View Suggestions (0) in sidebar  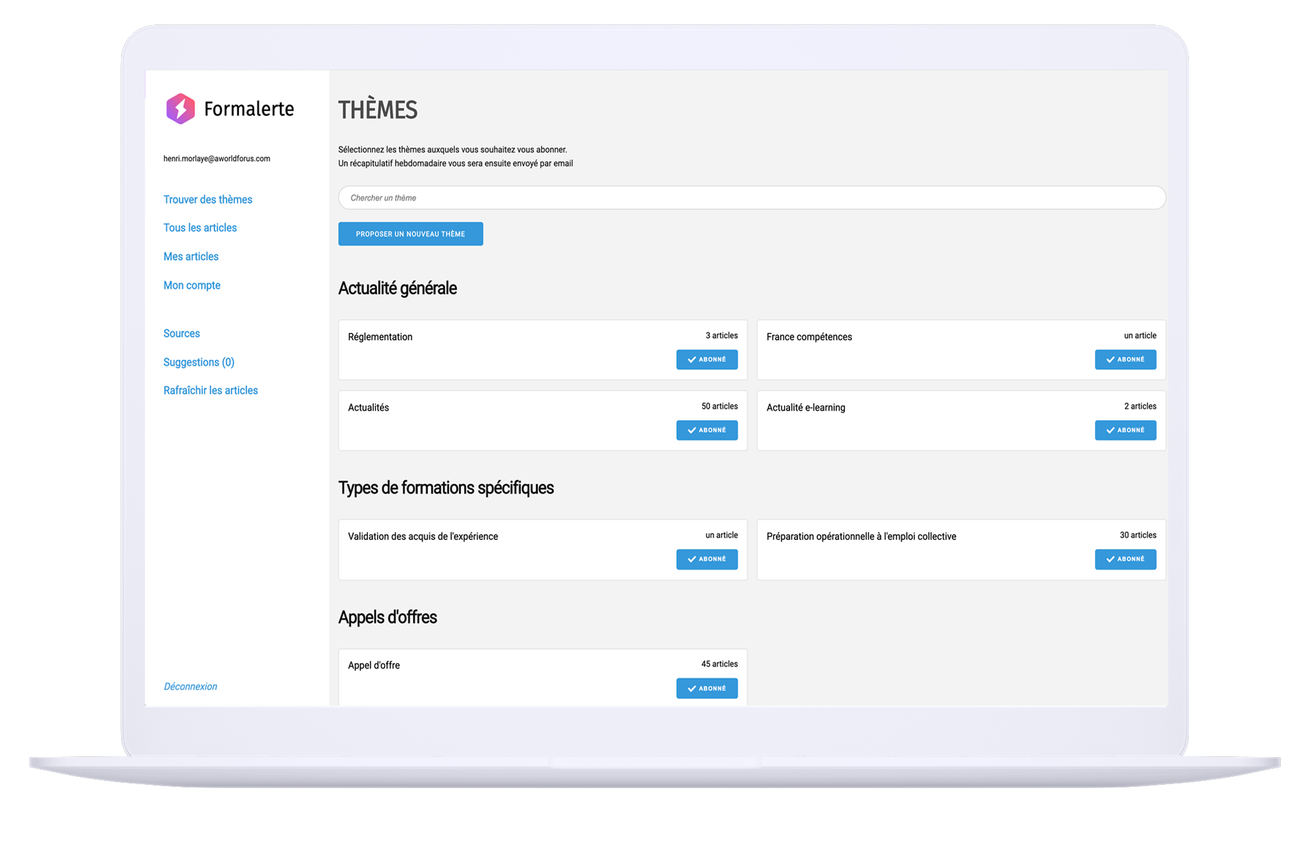coord(198,362)
